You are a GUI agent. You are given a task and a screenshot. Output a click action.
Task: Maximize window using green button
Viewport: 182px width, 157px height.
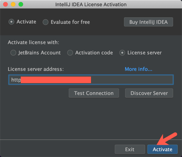(21, 4)
